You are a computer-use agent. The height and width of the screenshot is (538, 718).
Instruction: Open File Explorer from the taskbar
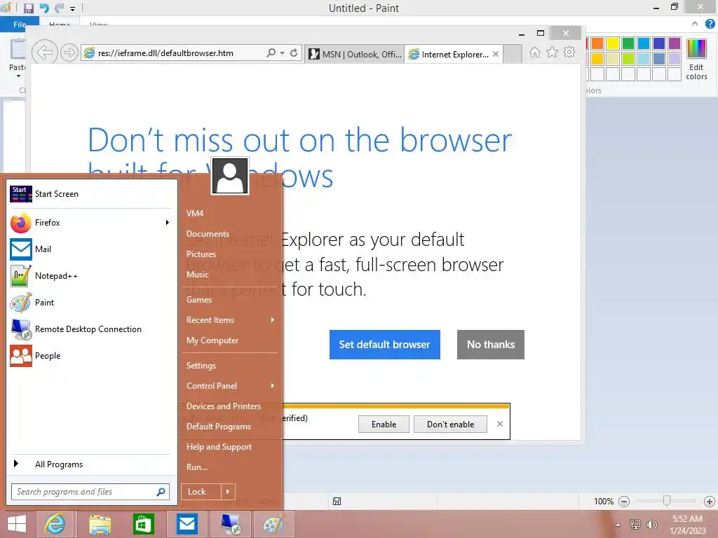click(x=100, y=524)
